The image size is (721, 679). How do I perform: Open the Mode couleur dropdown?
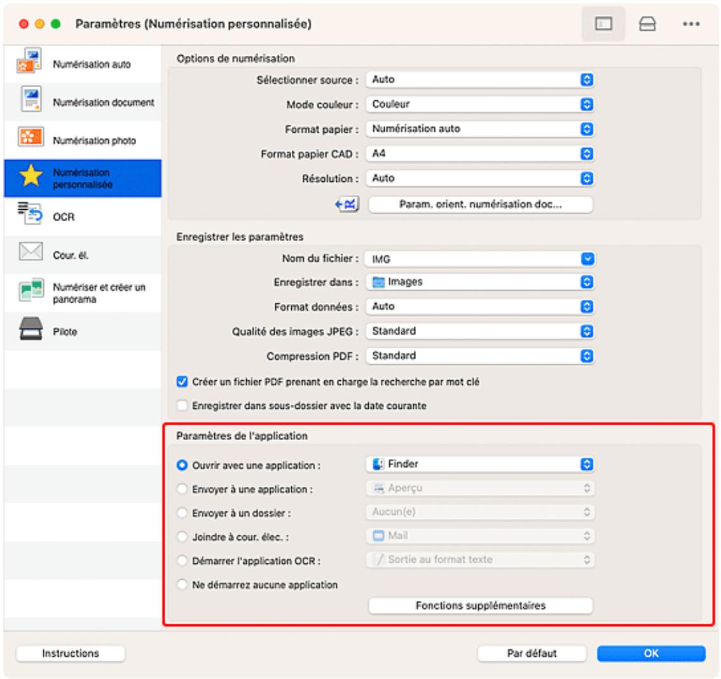coord(480,104)
